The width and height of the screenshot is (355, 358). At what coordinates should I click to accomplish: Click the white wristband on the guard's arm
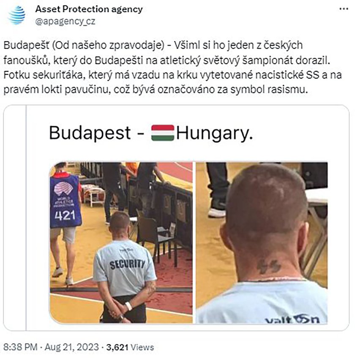[x=128, y=306]
